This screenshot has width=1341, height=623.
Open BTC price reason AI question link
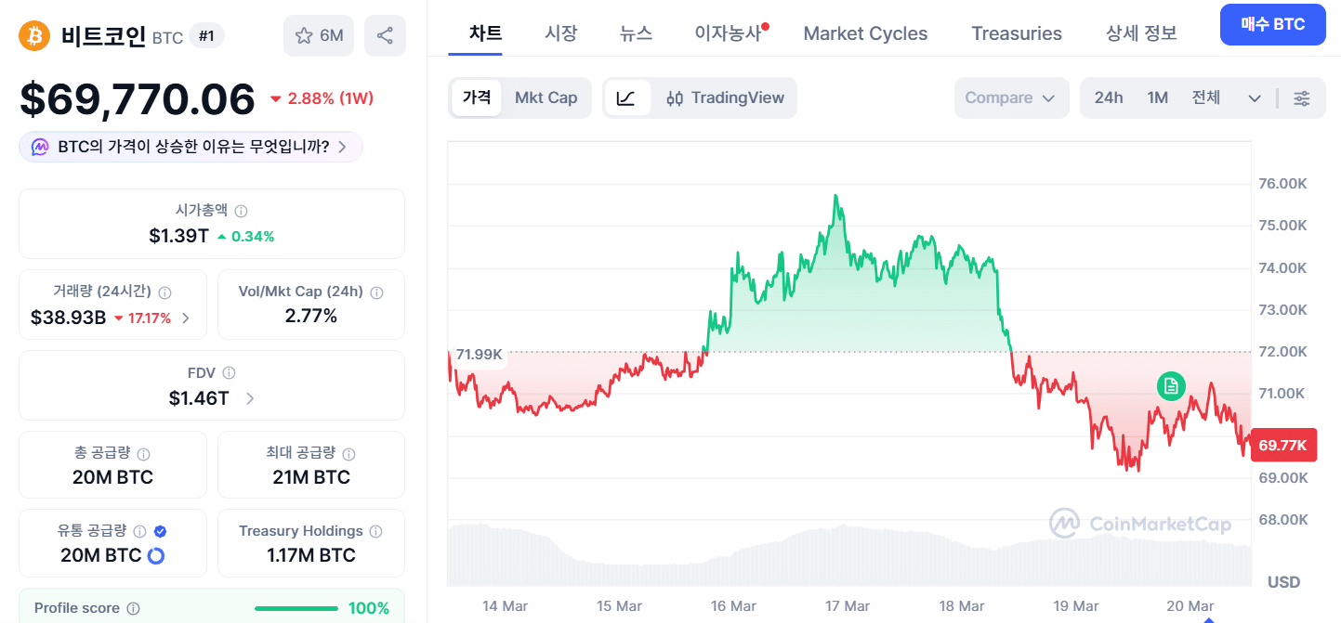click(191, 147)
